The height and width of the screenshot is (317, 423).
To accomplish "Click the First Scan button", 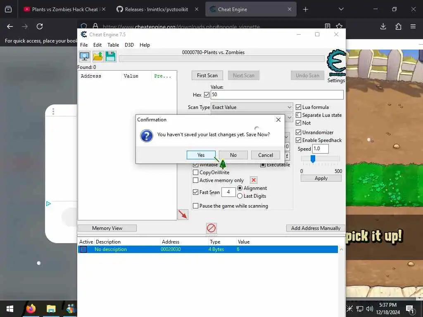I will tap(207, 76).
